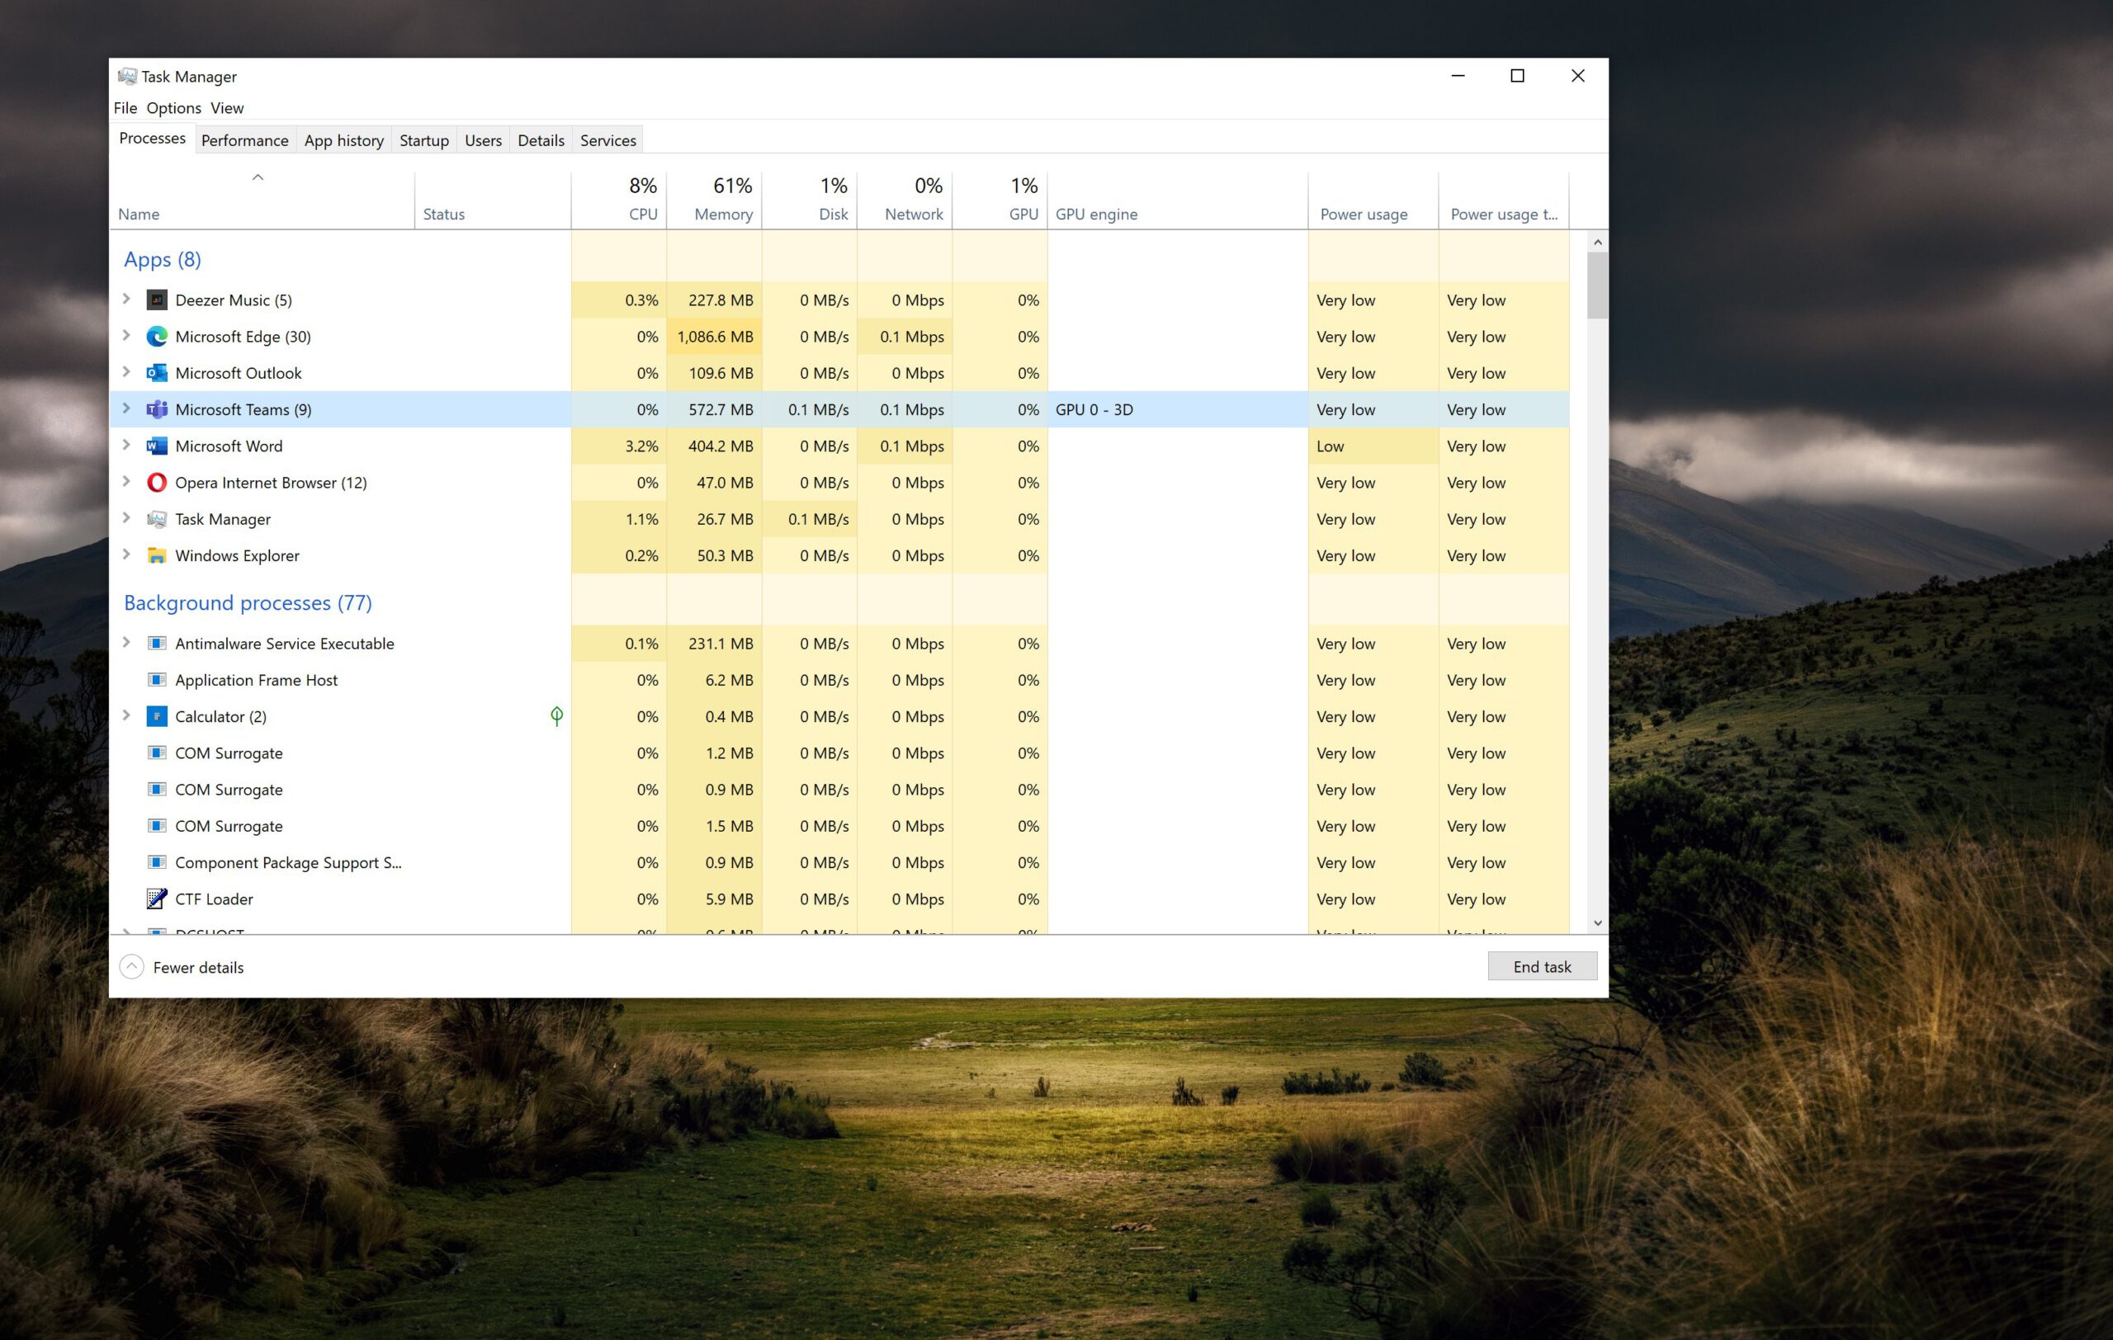Image resolution: width=2113 pixels, height=1340 pixels.
Task: Expand the Deezer Music process group
Action: pyautogui.click(x=126, y=299)
